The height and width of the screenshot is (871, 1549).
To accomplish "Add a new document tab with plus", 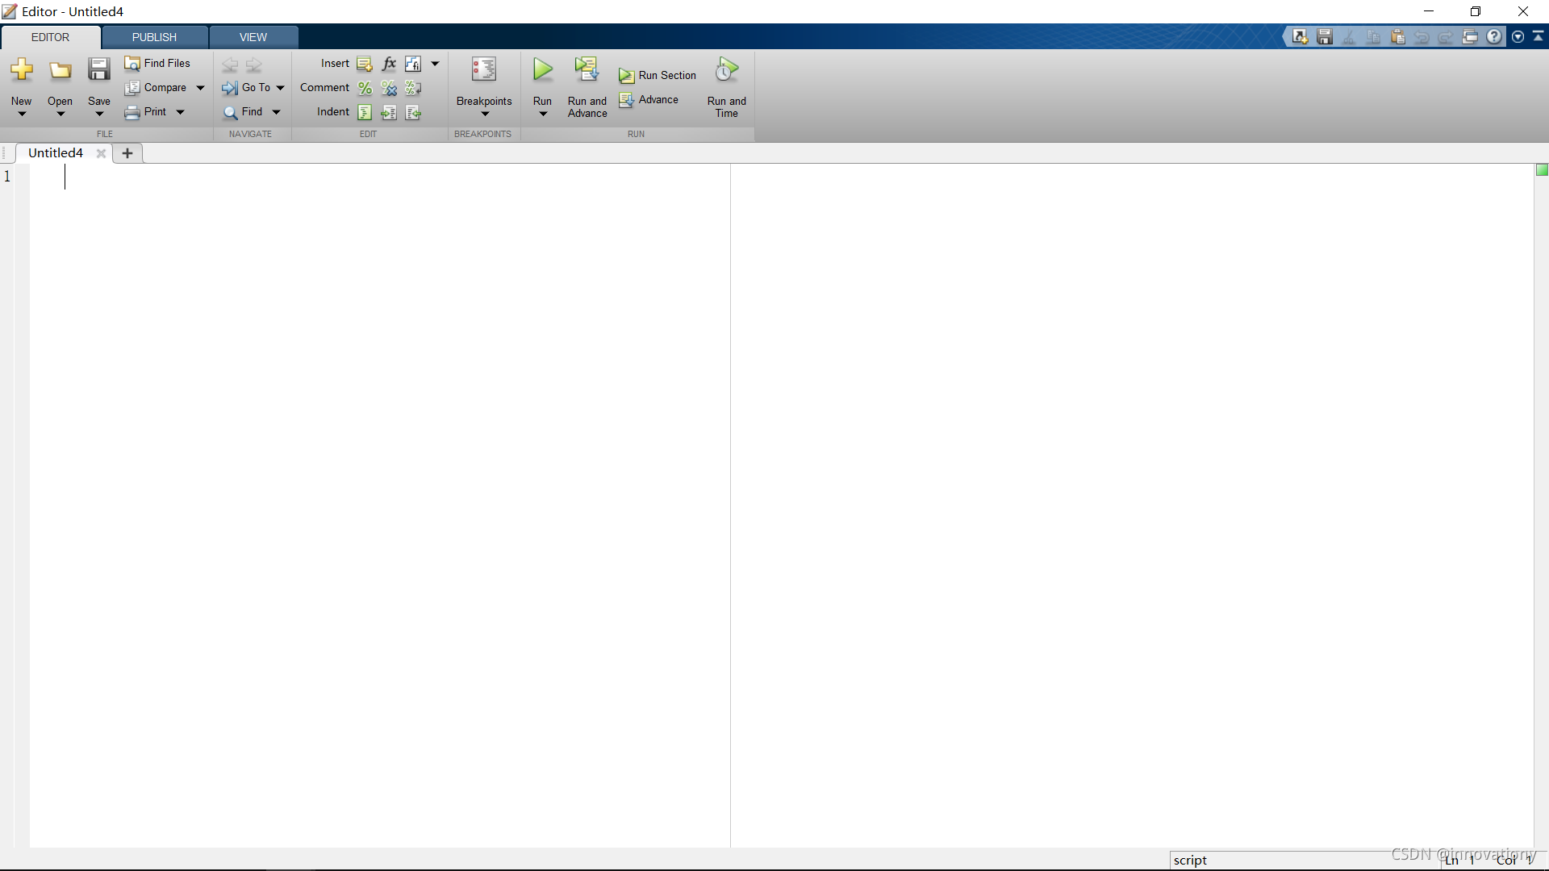I will click(127, 153).
